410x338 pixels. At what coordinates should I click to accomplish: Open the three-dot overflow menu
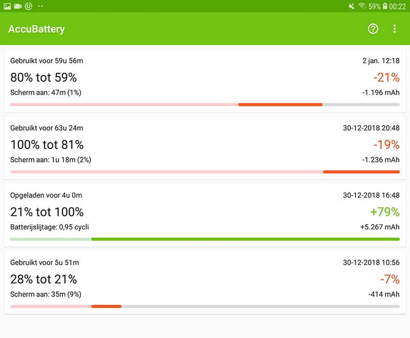[395, 29]
